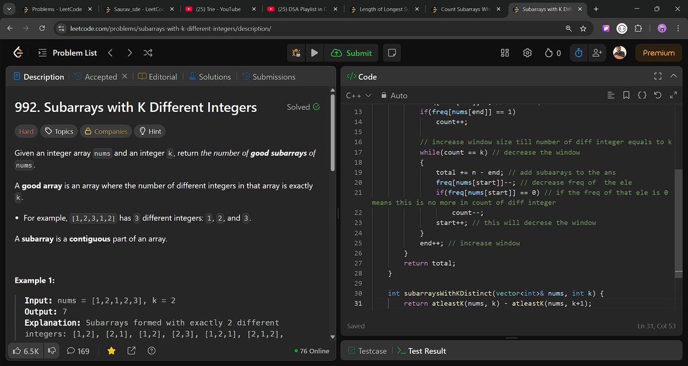This screenshot has width=688, height=366.
Task: Click the LeetCode logo icon
Action: (x=18, y=53)
